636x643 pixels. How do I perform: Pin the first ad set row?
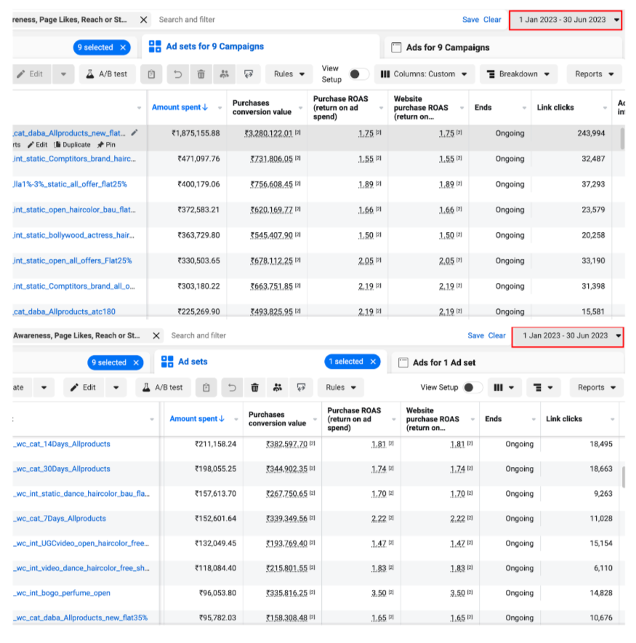105,145
